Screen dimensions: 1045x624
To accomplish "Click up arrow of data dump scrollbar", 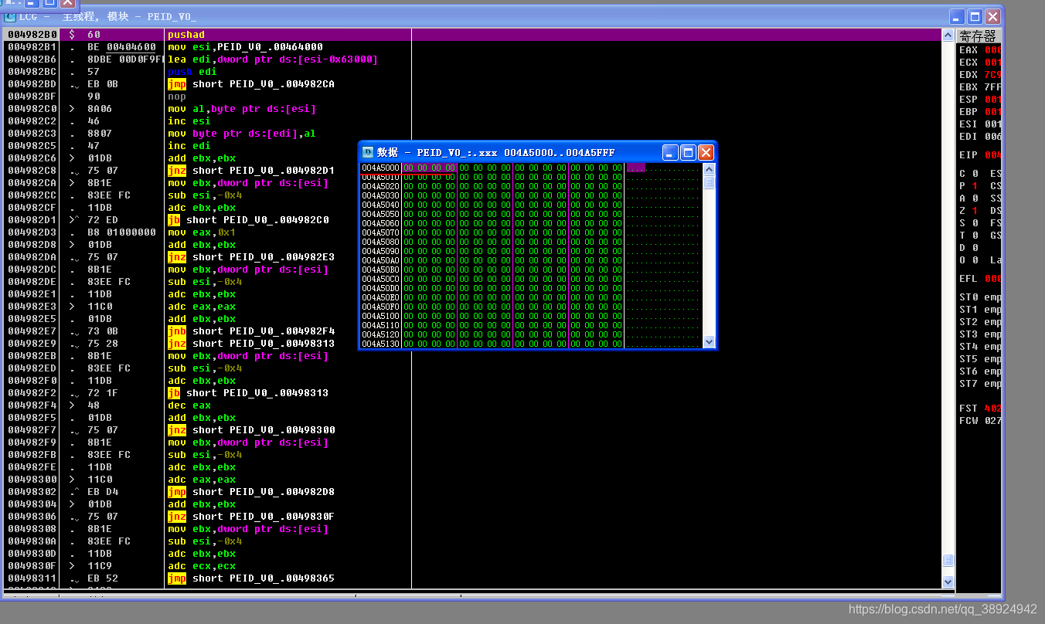I will (x=709, y=169).
